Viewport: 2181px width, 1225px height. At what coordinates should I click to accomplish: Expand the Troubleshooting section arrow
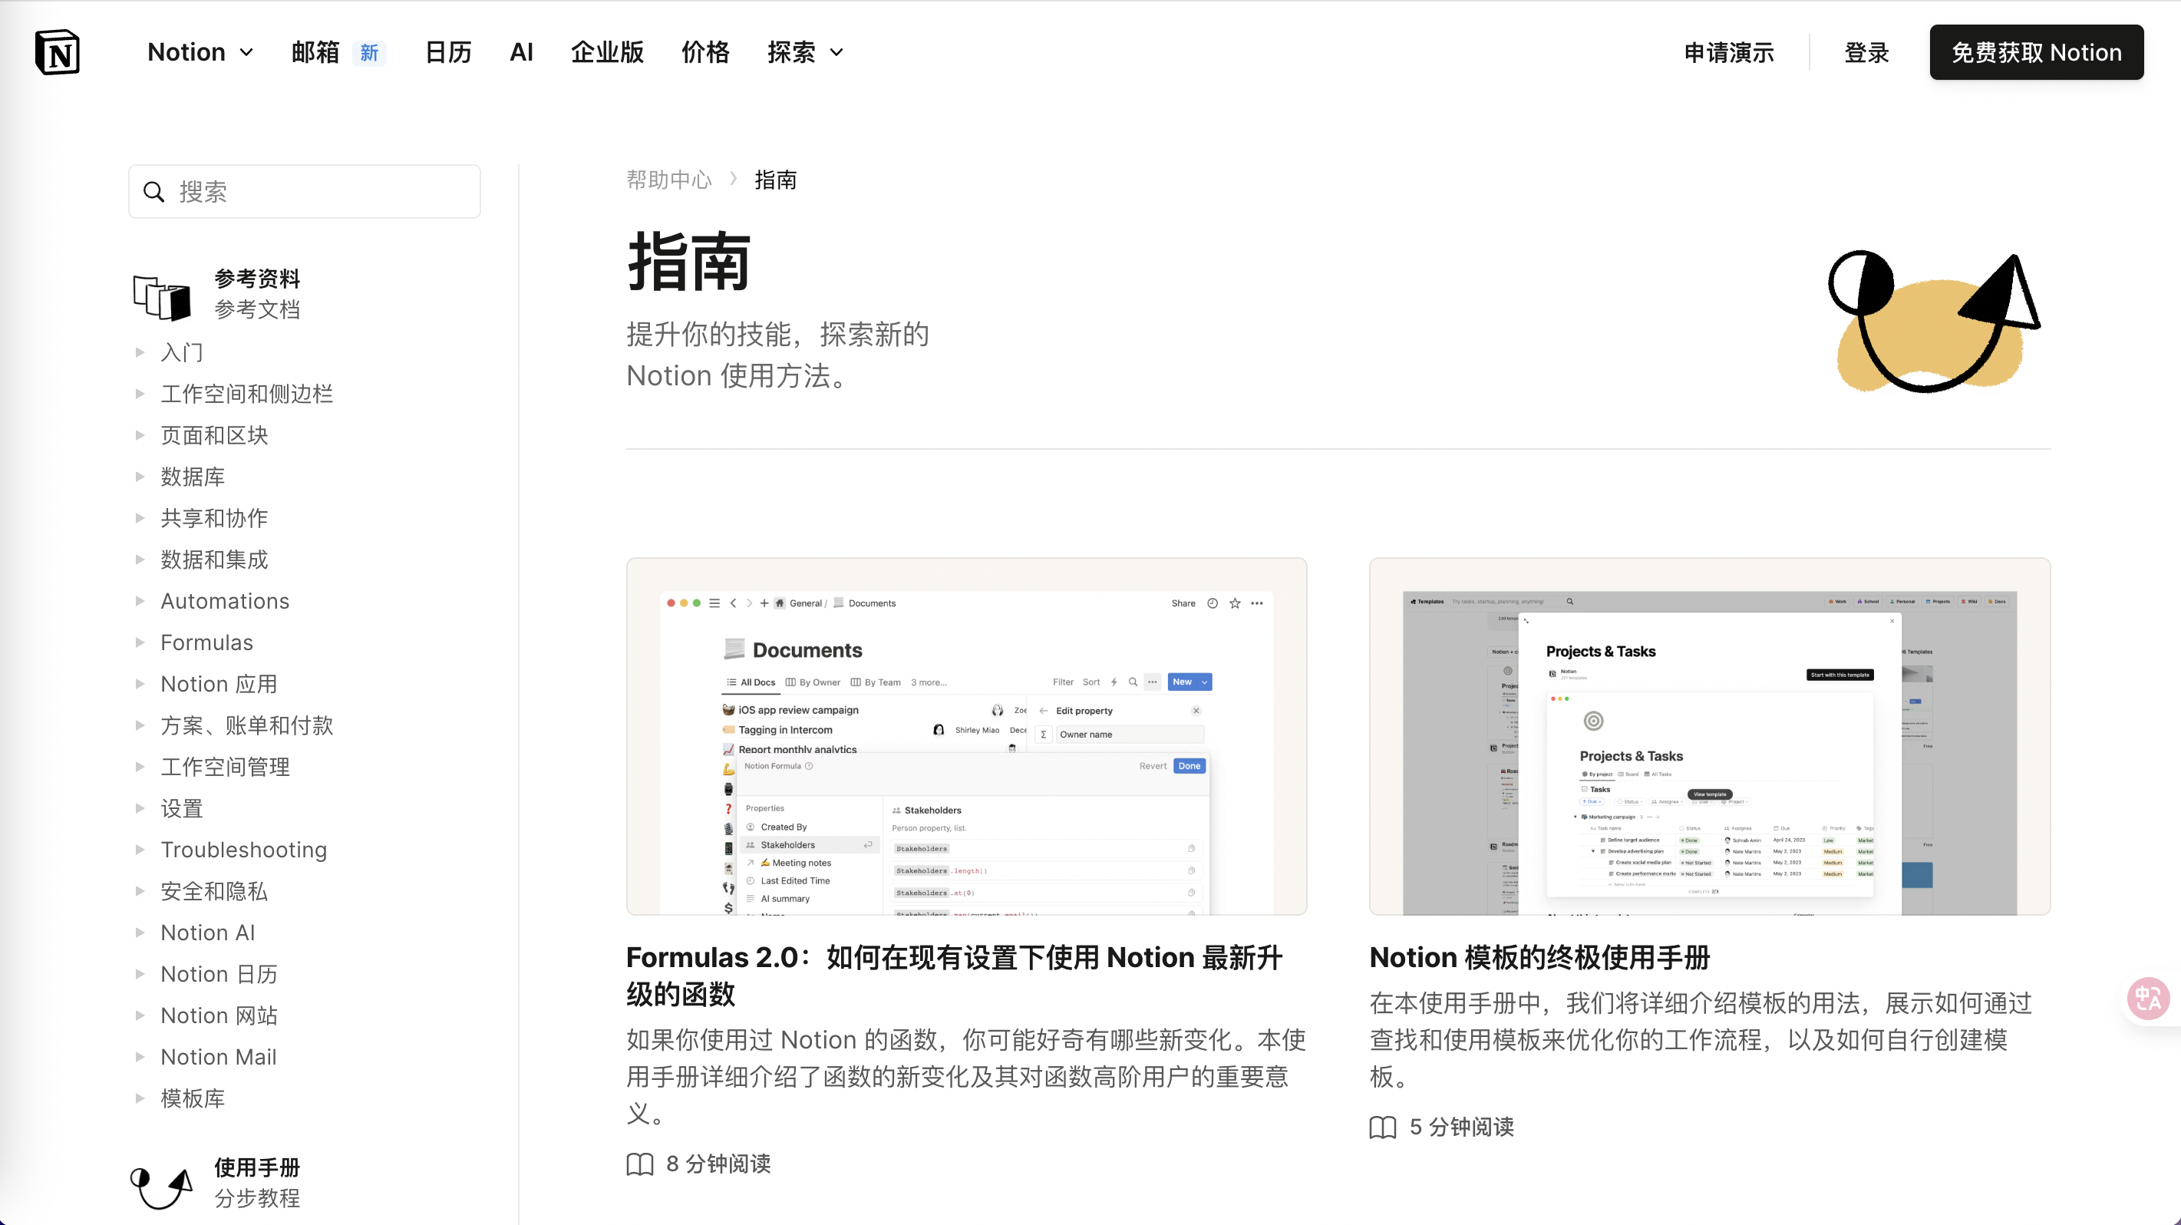[x=140, y=850]
